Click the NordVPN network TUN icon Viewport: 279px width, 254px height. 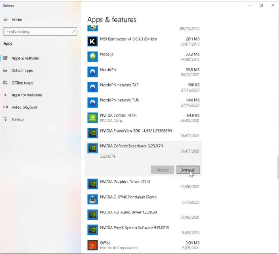pyautogui.click(x=92, y=102)
